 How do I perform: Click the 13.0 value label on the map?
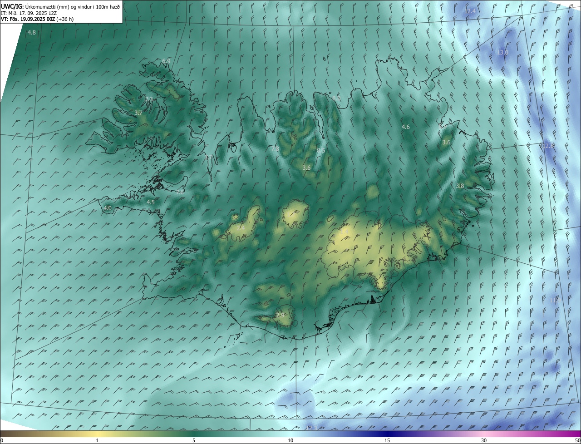tap(502, 53)
